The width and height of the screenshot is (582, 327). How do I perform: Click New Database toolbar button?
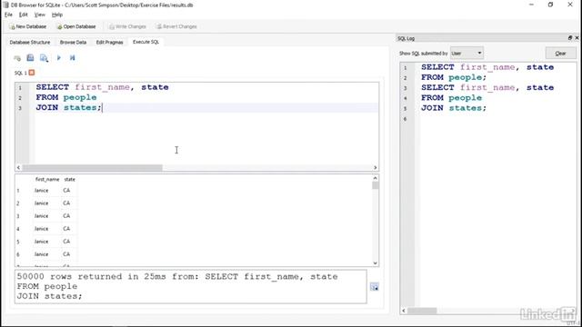tap(28, 26)
